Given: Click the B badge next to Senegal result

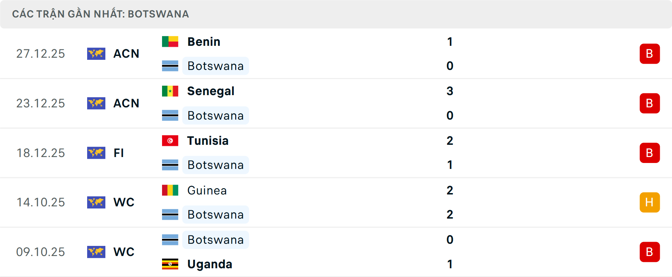Looking at the screenshot, I should pyautogui.click(x=650, y=103).
